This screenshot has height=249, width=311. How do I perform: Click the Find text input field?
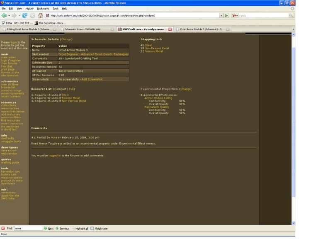pos(28,228)
